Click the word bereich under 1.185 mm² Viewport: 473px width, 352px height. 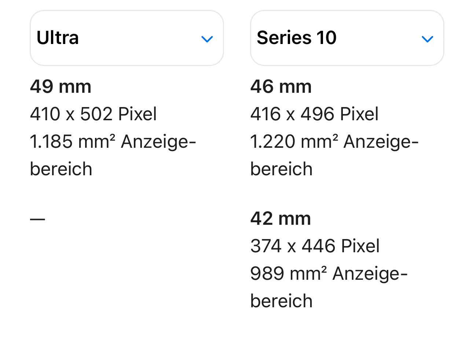click(x=61, y=169)
